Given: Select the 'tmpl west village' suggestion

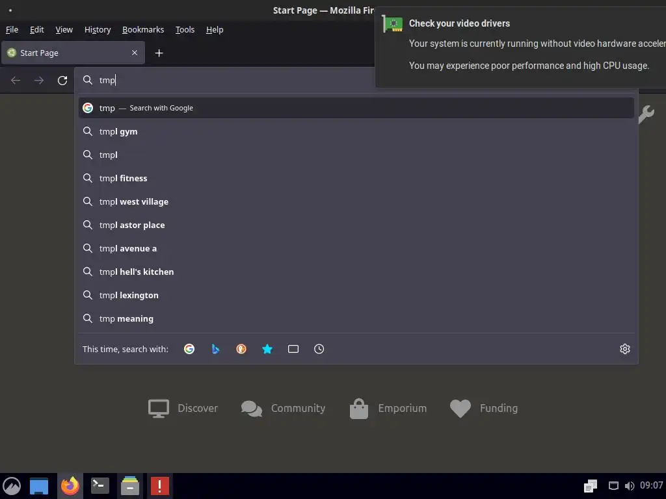Looking at the screenshot, I should pyautogui.click(x=356, y=201).
